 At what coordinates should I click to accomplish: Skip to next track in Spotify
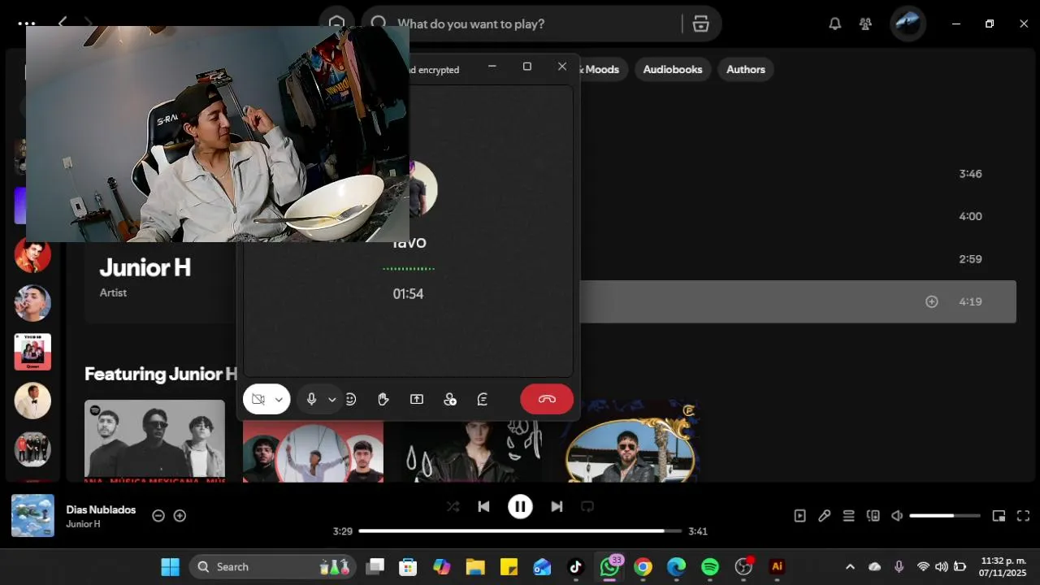point(557,506)
